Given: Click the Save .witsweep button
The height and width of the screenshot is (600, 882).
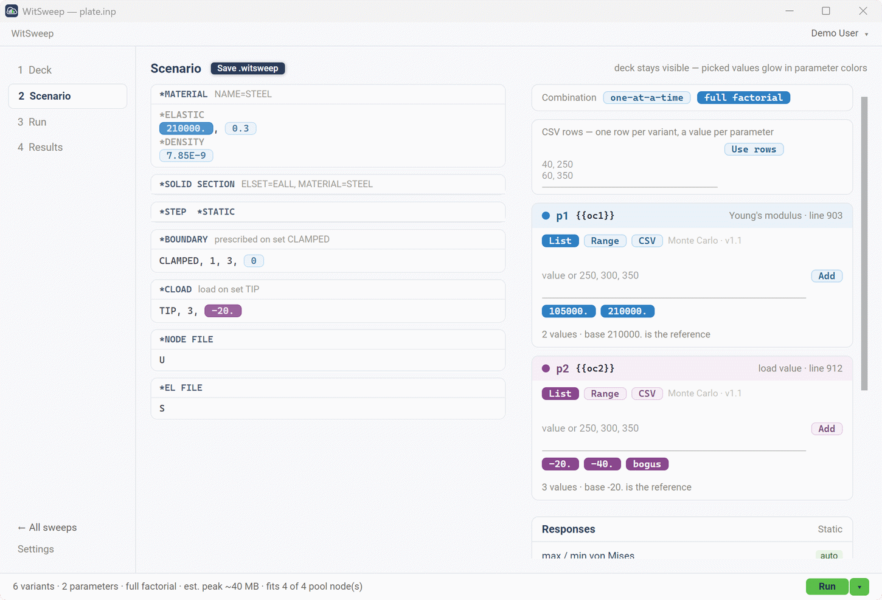Looking at the screenshot, I should click(248, 68).
